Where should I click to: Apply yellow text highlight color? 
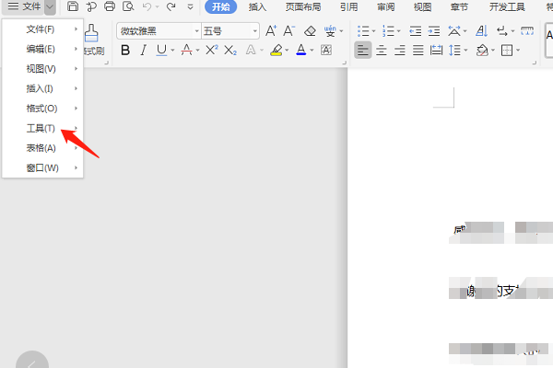[276, 50]
